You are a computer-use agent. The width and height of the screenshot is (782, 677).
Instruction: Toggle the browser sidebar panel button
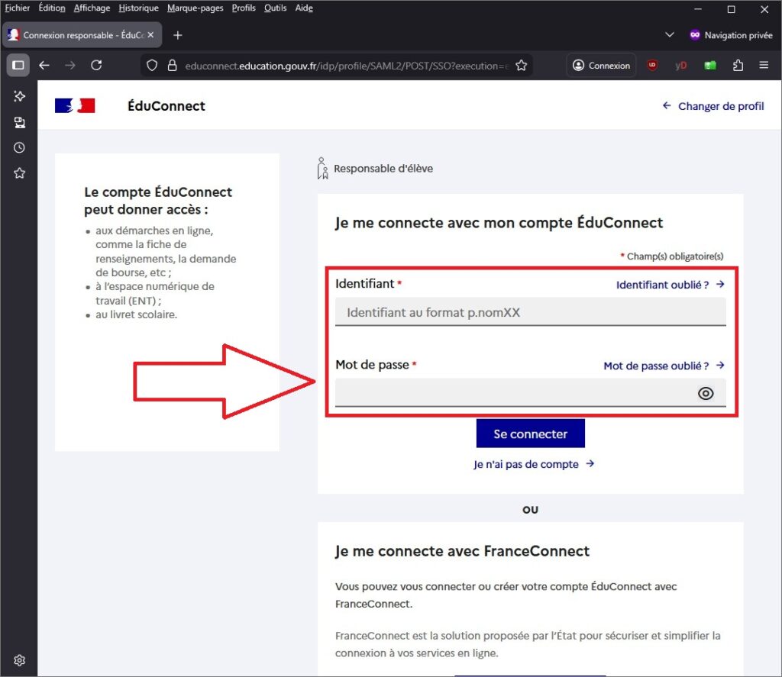[18, 66]
